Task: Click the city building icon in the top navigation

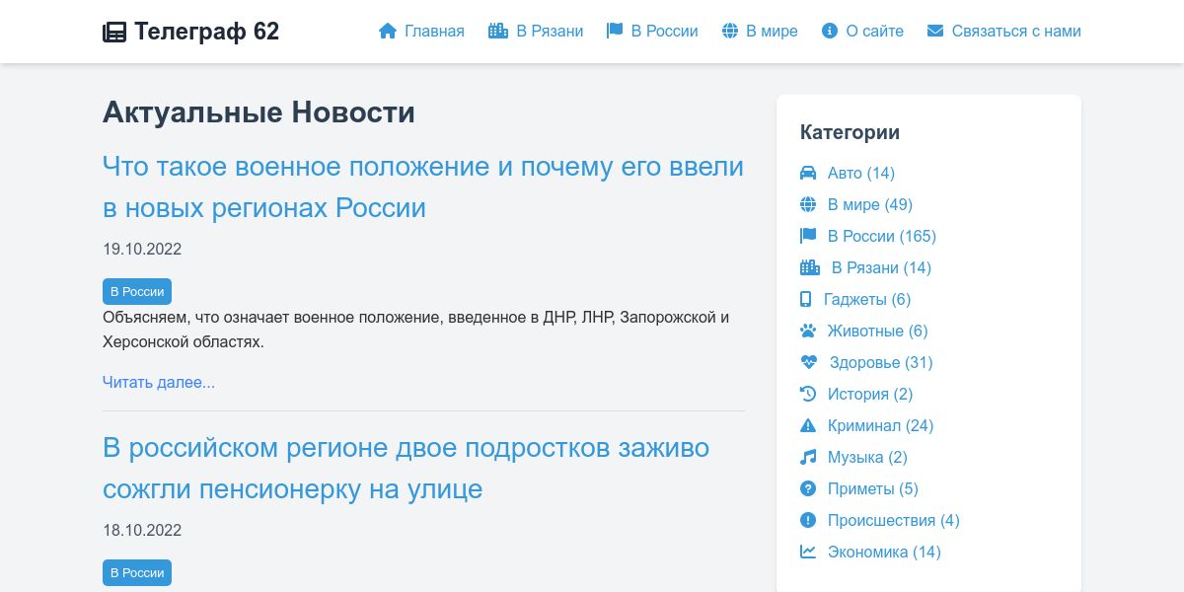Action: click(498, 31)
